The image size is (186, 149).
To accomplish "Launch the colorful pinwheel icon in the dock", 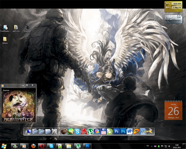I will click(x=97, y=132).
